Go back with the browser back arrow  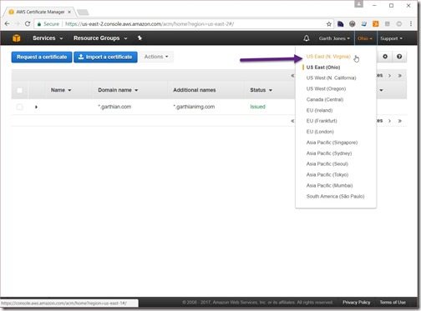tap(8, 24)
